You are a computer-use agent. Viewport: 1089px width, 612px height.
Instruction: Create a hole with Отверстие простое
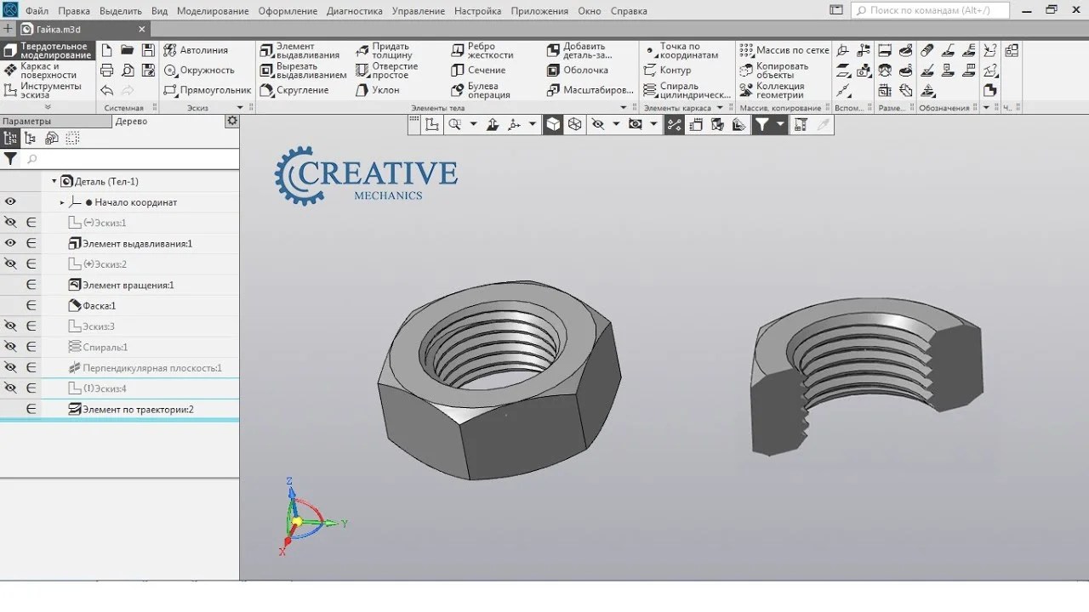tap(387, 71)
